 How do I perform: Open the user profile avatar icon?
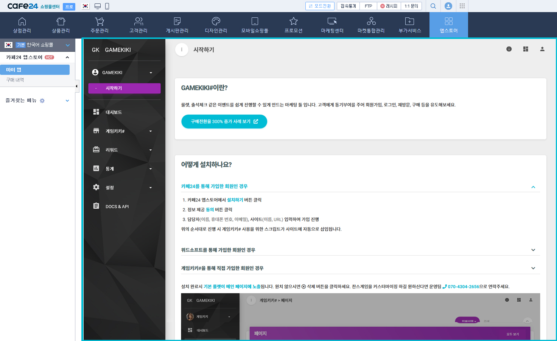coord(448,6)
